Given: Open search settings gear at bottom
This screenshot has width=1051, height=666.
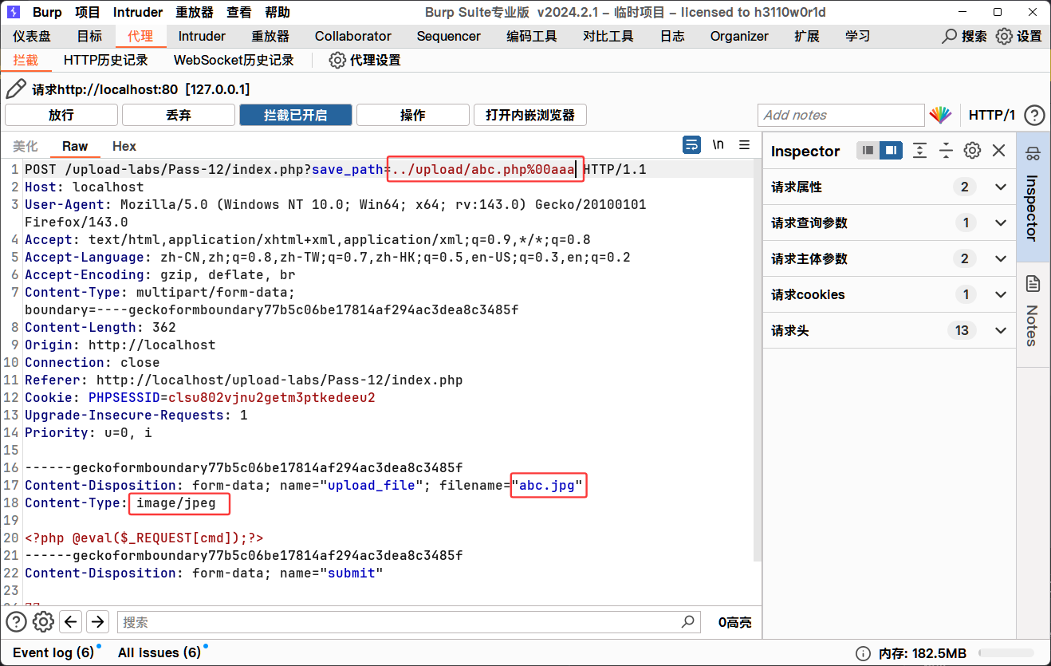Looking at the screenshot, I should 43,622.
